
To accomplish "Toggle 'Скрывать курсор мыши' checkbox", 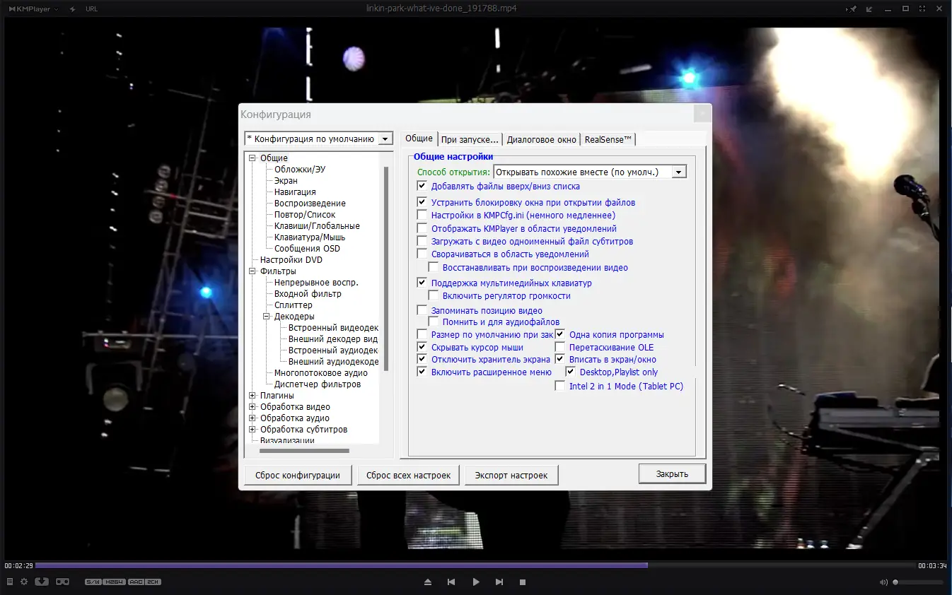I will click(422, 347).
